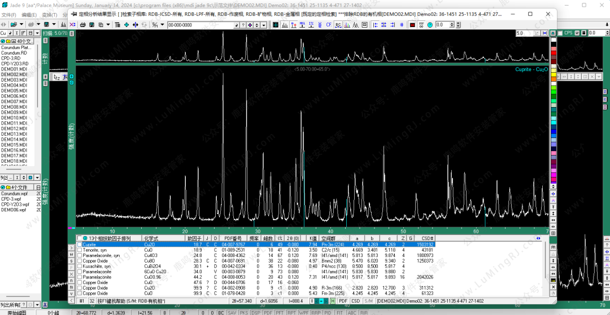Click the PDF button in status bar
Viewport: 610px width, 315px height.
tap(343, 301)
